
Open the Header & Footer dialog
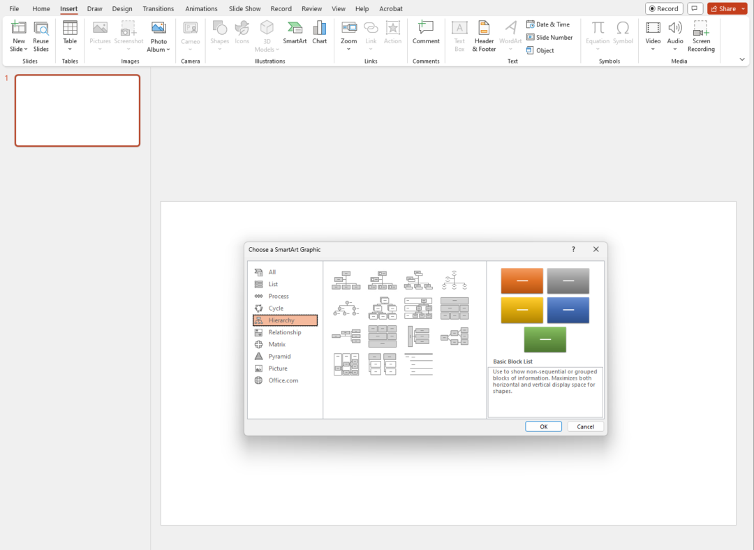tap(484, 35)
